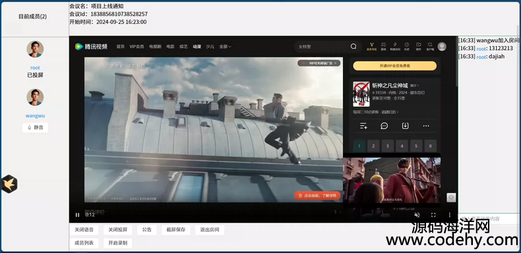The image size is (521, 253).
Task: Enter fullscreen on the video player
Action: click(x=433, y=215)
